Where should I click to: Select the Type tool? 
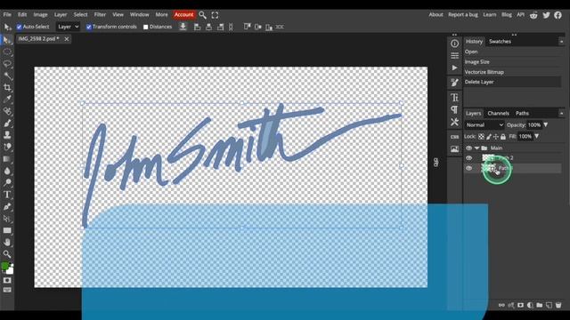click(7, 195)
